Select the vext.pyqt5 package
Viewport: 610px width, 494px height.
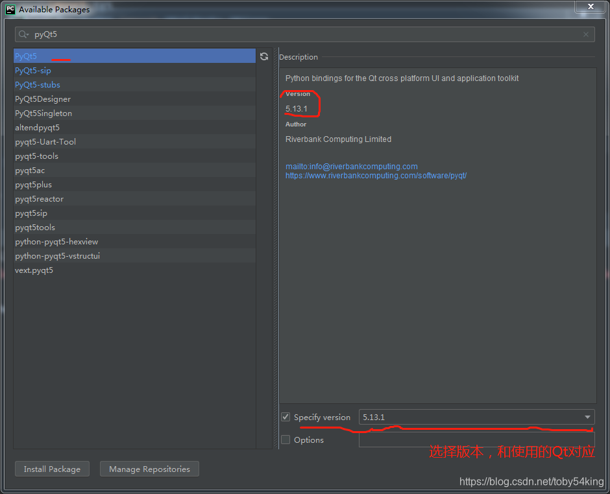(134, 270)
